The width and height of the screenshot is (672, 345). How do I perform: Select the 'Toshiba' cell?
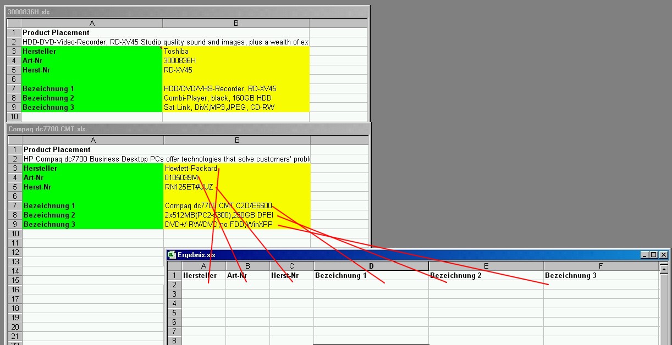pos(236,52)
